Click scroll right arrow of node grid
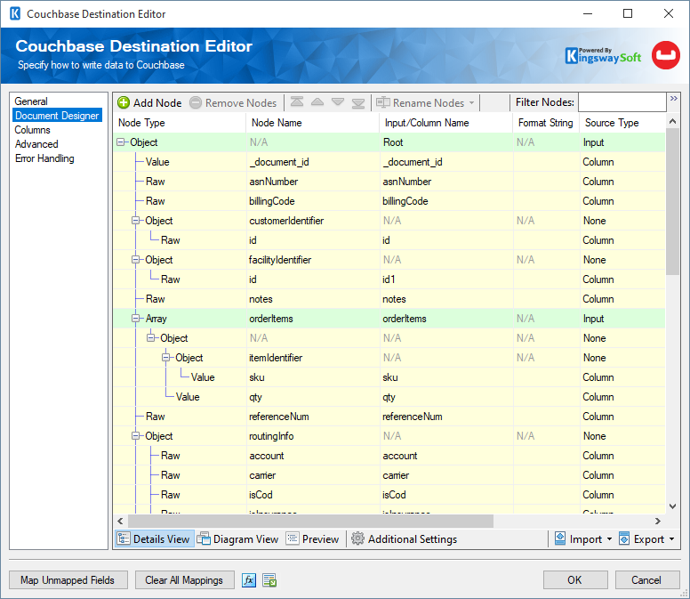The height and width of the screenshot is (599, 690). tap(658, 521)
